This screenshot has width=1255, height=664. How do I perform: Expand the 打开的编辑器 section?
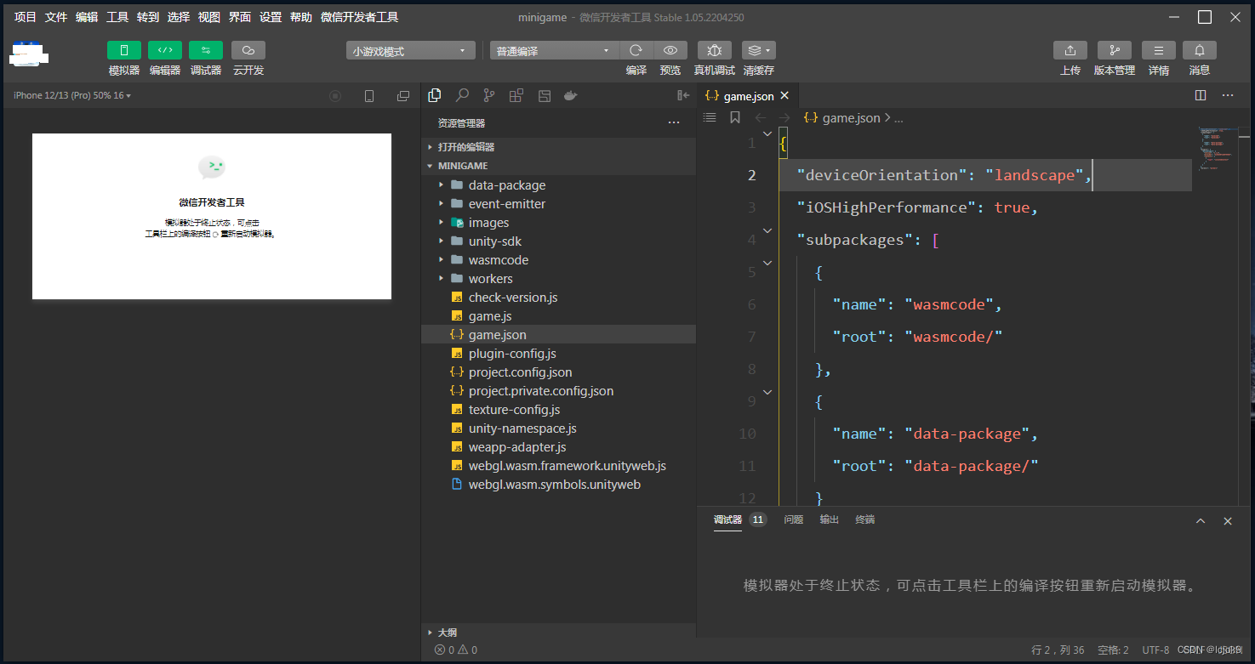click(x=558, y=147)
